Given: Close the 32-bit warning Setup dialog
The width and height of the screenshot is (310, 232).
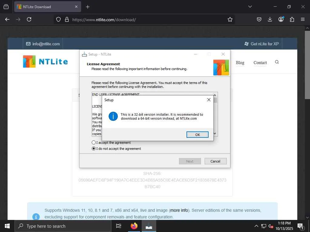Looking at the screenshot, I should (209, 100).
